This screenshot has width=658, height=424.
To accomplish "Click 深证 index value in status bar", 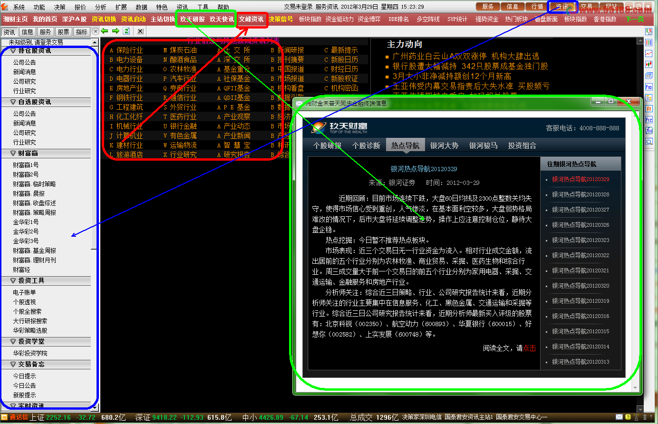I will tap(164, 417).
